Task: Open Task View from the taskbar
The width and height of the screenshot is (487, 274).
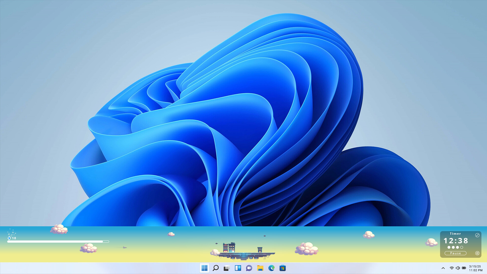Action: point(226,268)
